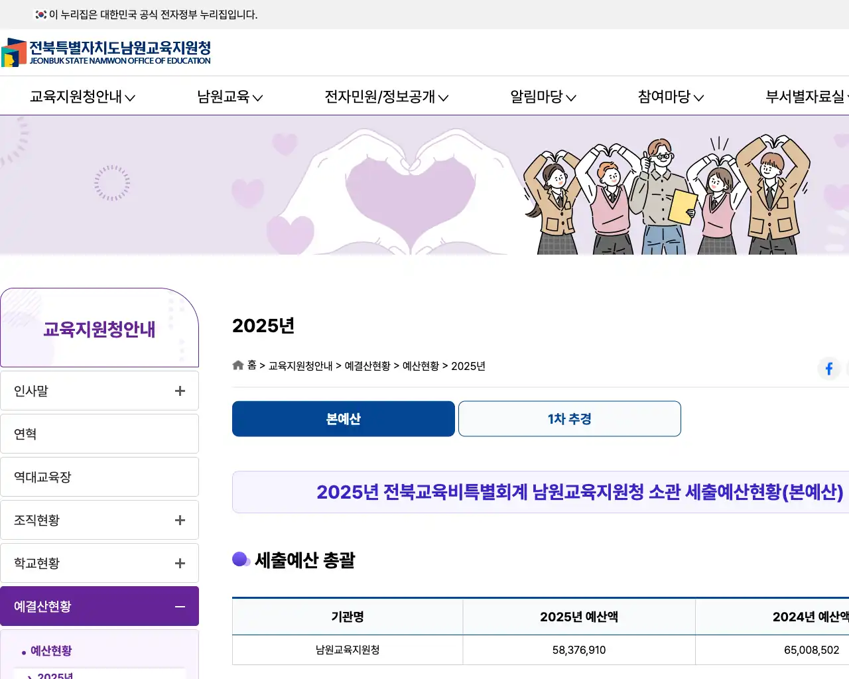Expand 조직현황 plus icon
This screenshot has width=849, height=679.
point(180,521)
